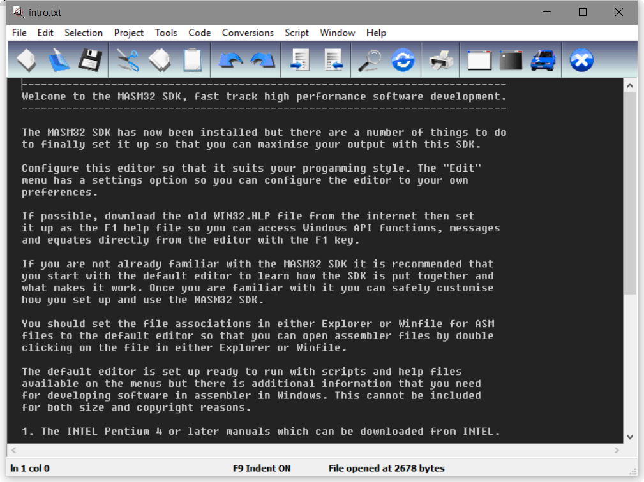Viewport: 644px width, 482px height.
Task: Click the line starting 'Configure this editor'
Action: click(251, 168)
